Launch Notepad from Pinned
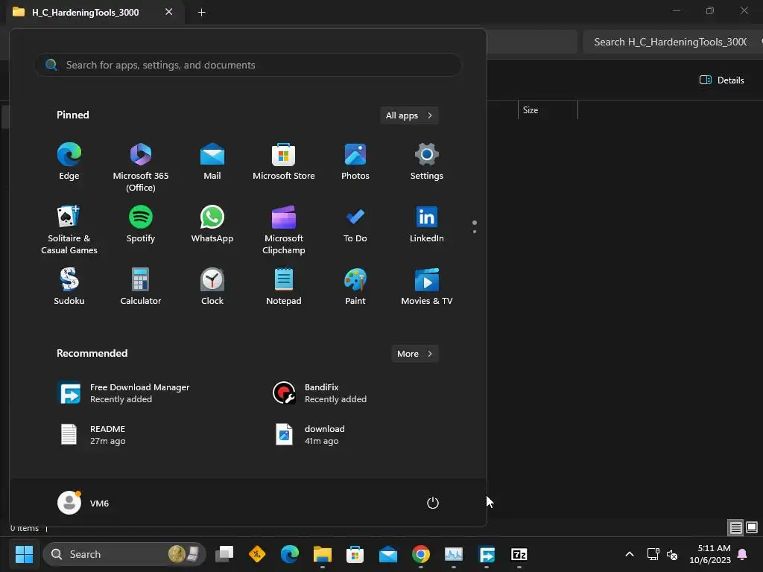Screen dimensions: 763x572 [284, 287]
